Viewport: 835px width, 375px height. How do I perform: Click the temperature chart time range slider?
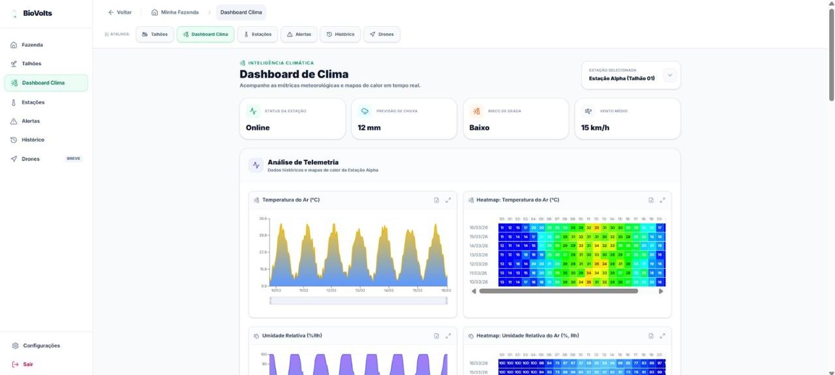coord(358,301)
